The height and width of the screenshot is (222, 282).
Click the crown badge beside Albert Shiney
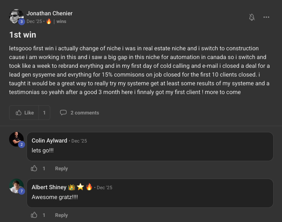[72, 187]
